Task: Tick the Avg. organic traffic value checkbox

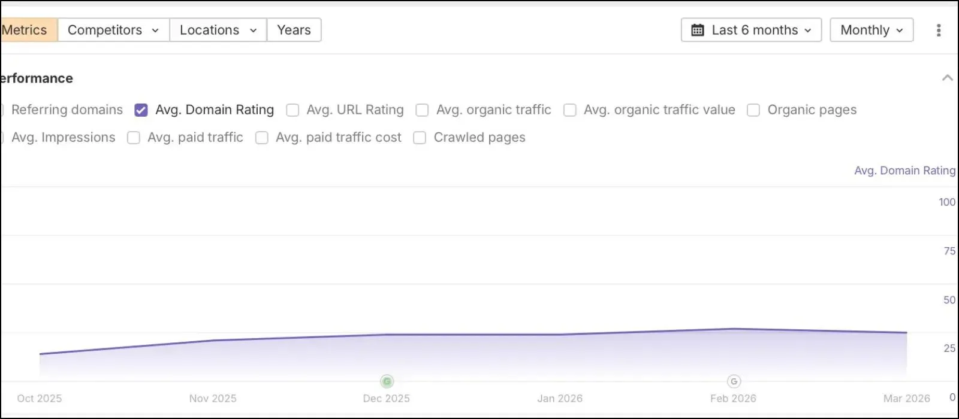Action: point(570,110)
